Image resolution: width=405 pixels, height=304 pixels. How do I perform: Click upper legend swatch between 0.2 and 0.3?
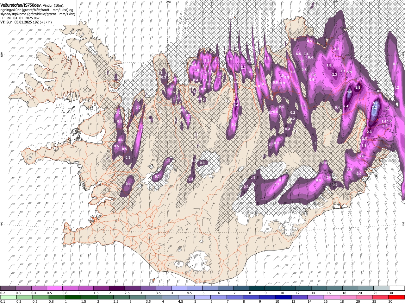tap(8, 288)
